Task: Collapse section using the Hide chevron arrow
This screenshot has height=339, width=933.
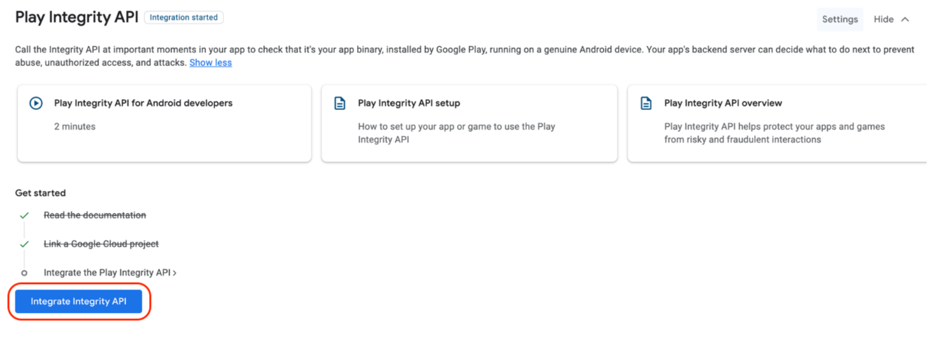Action: coord(905,19)
